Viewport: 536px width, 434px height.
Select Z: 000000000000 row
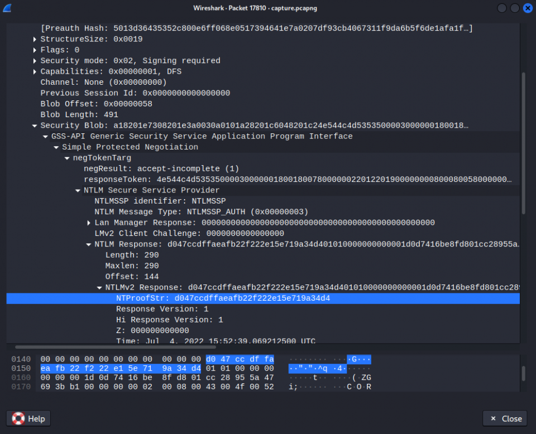(152, 331)
